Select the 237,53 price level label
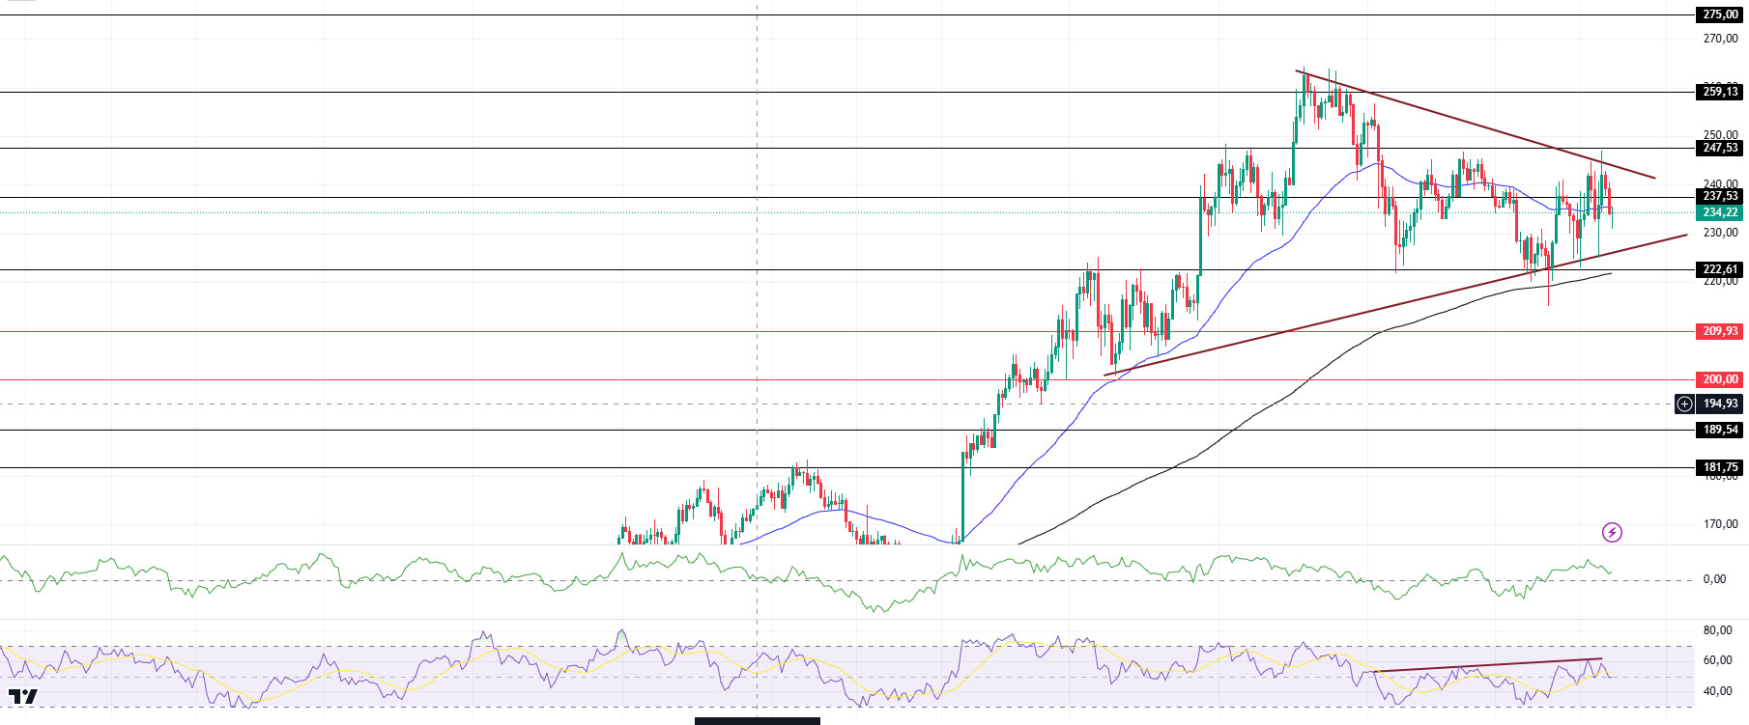Screen dimensions: 1749x725 pyautogui.click(x=1720, y=196)
